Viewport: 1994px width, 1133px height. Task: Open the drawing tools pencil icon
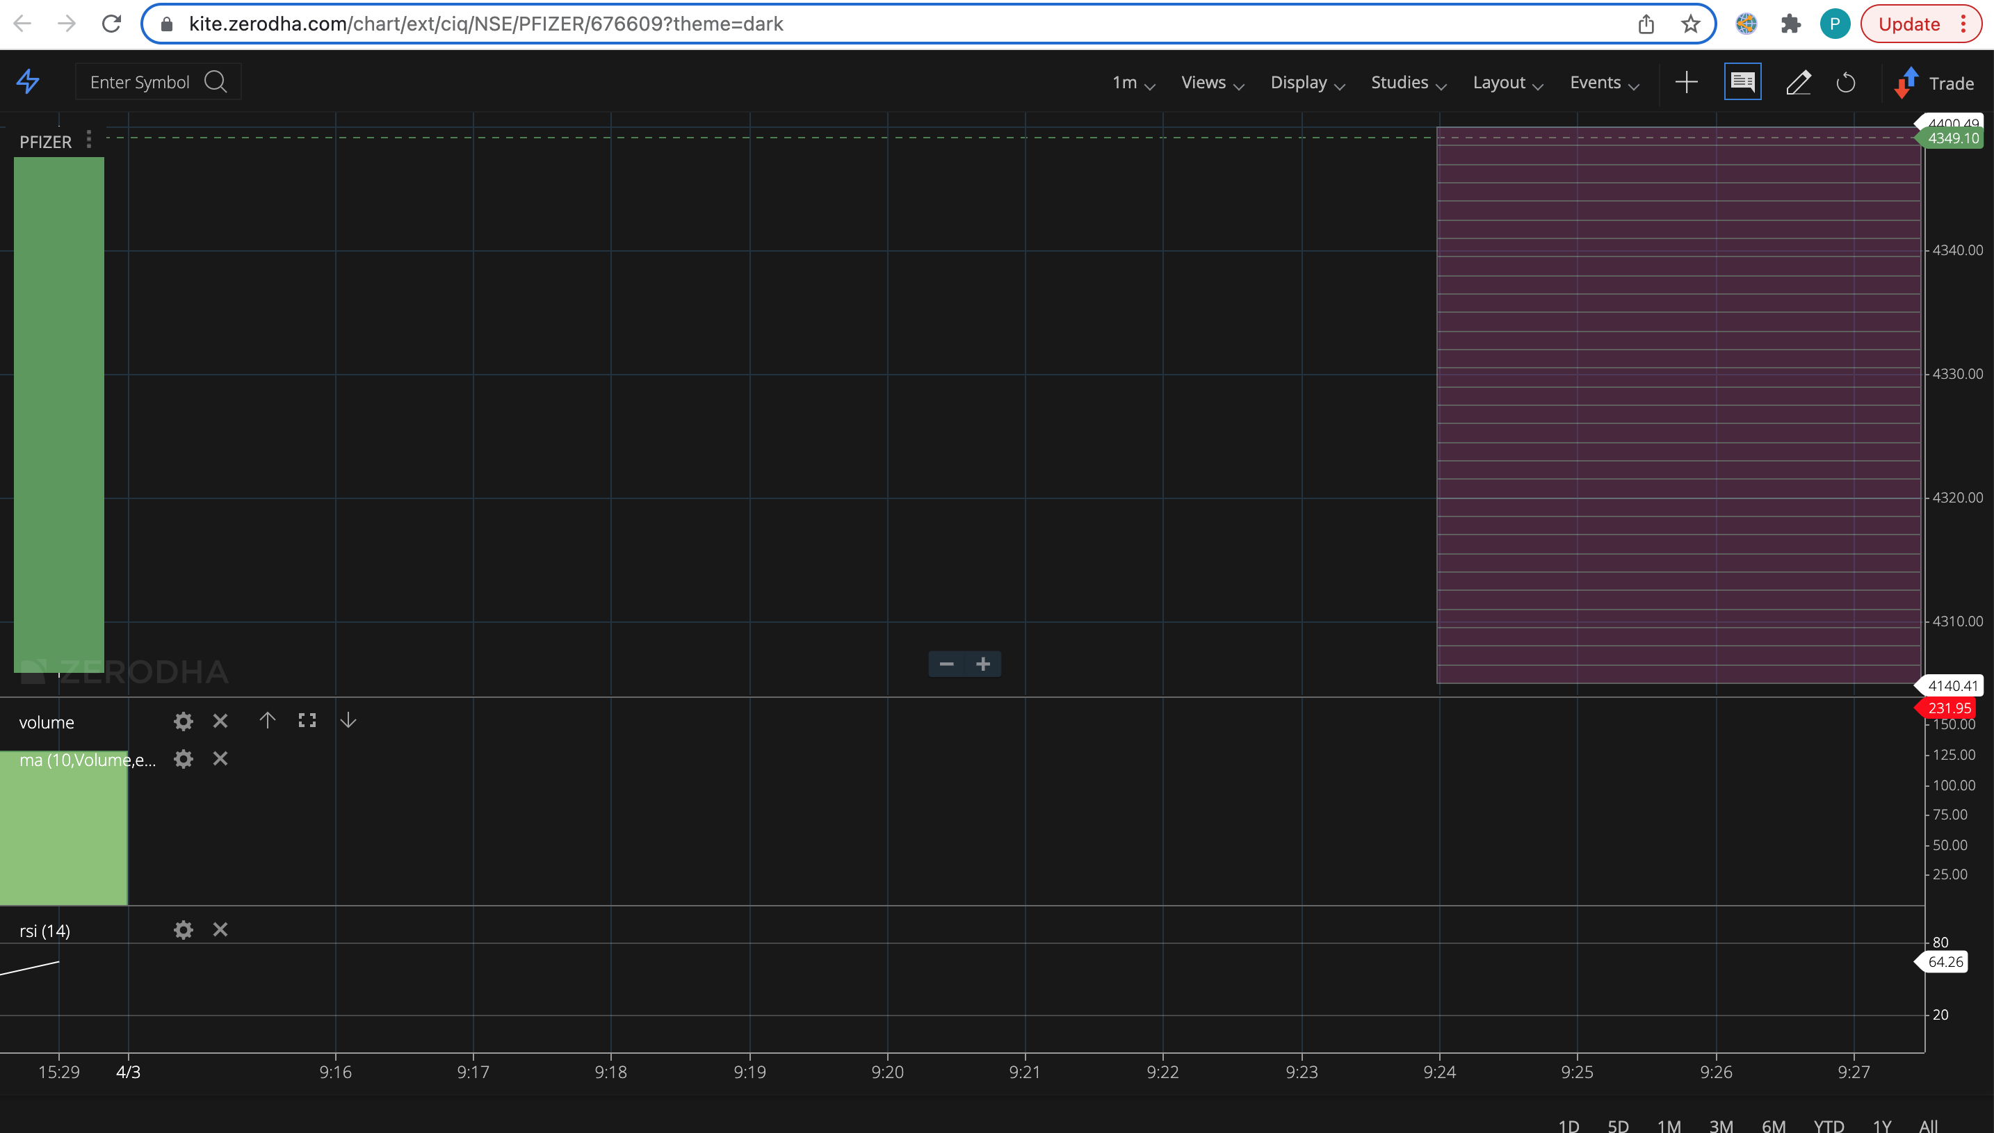coord(1798,82)
